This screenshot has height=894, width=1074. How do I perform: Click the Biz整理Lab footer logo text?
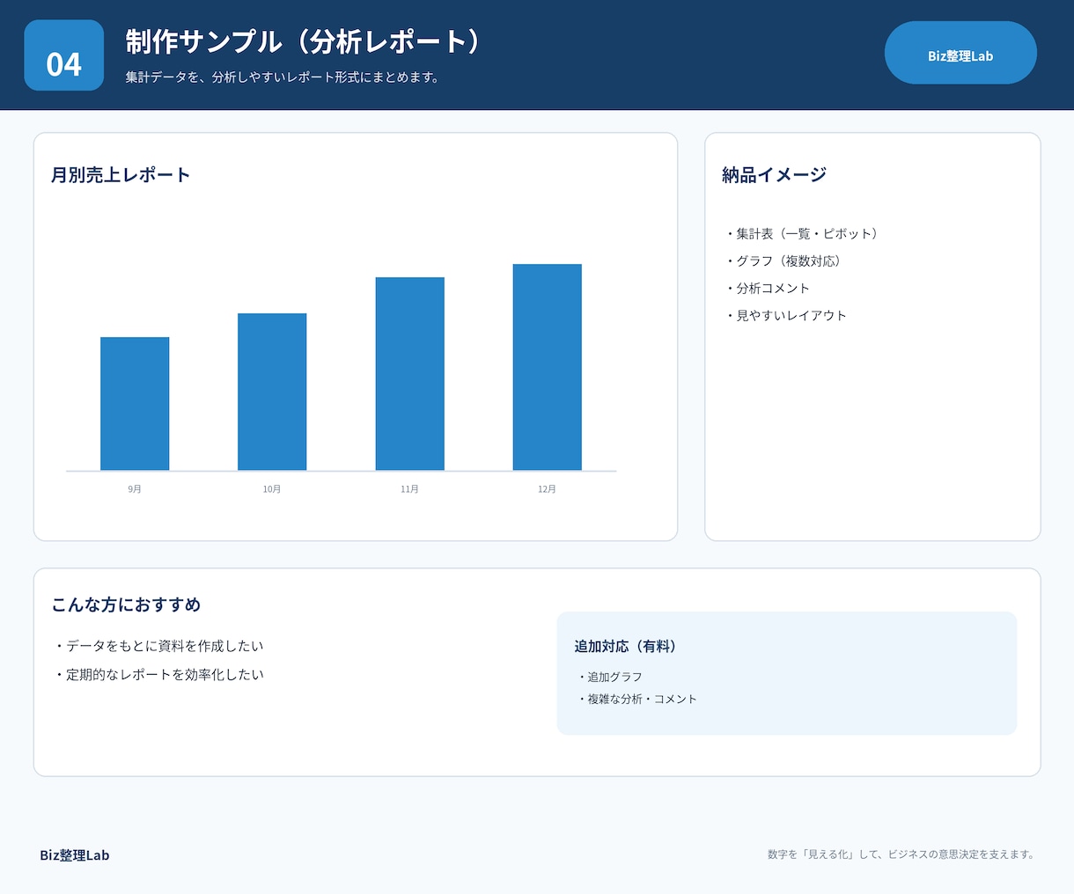coord(75,855)
